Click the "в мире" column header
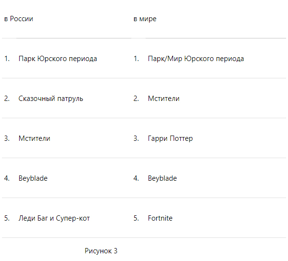Screen dimensions: 288x261 (145, 19)
